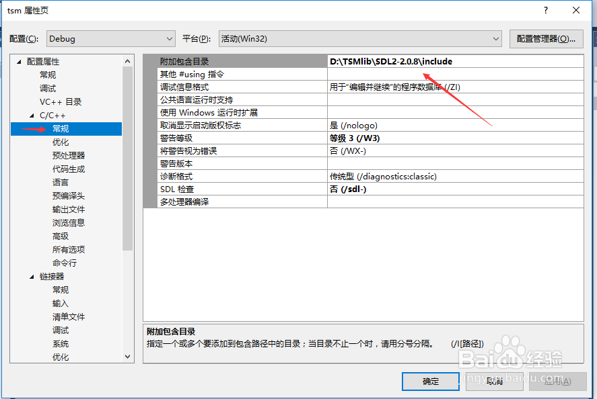Collapse the 链接器 (Linker) tree node
The width and height of the screenshot is (597, 399).
[x=31, y=275]
